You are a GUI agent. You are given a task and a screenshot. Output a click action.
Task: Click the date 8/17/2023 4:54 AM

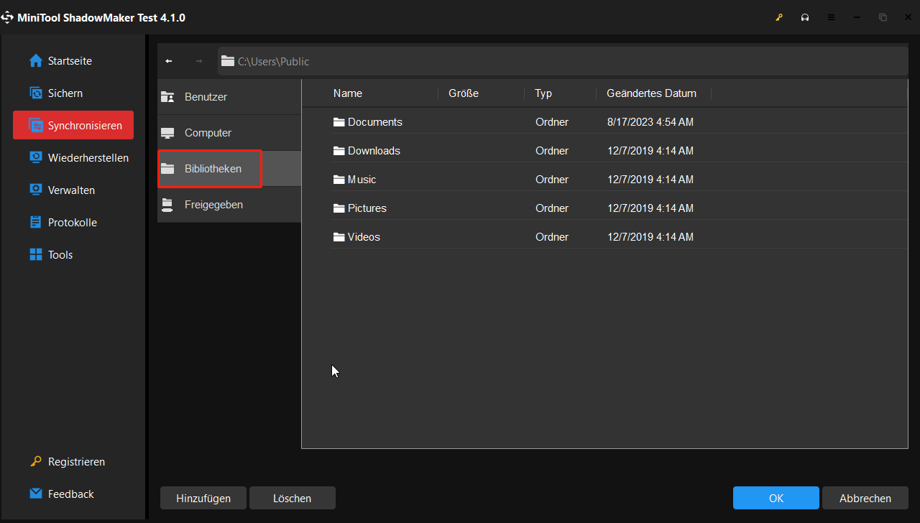pos(650,122)
